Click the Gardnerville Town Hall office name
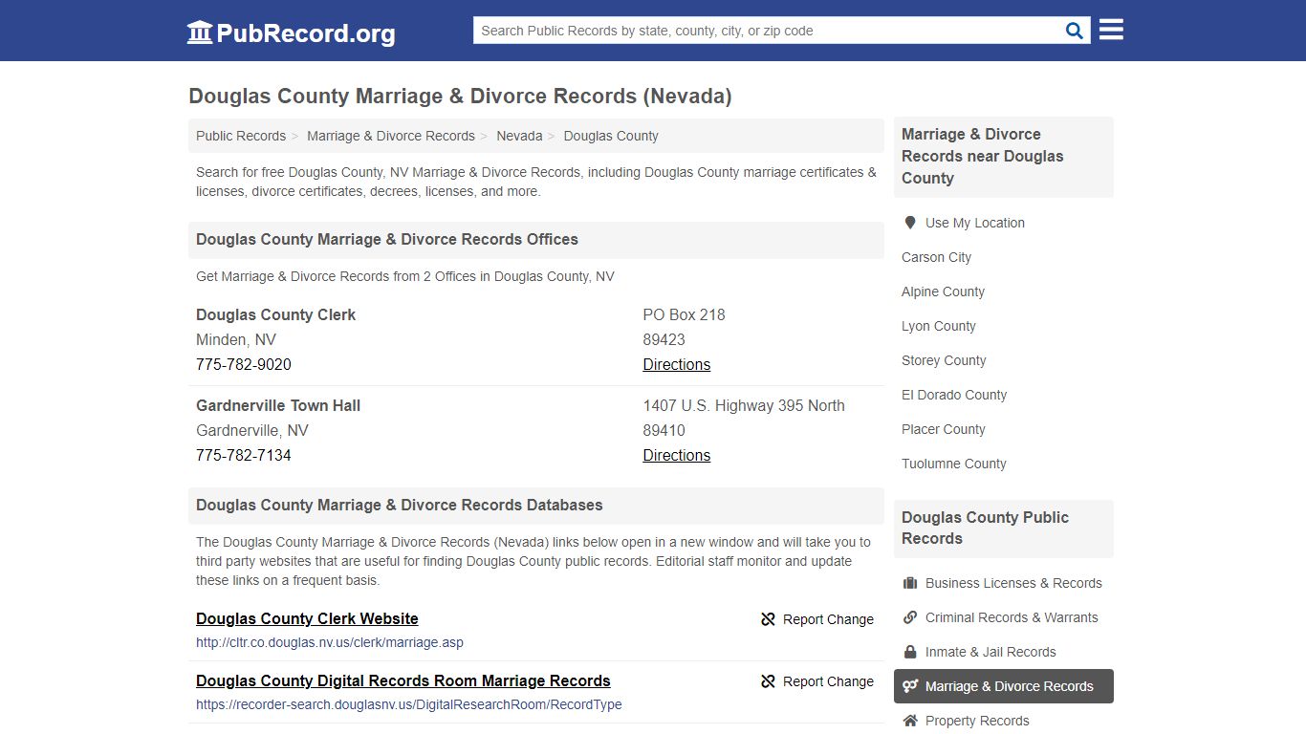The image size is (1306, 734). click(x=278, y=405)
